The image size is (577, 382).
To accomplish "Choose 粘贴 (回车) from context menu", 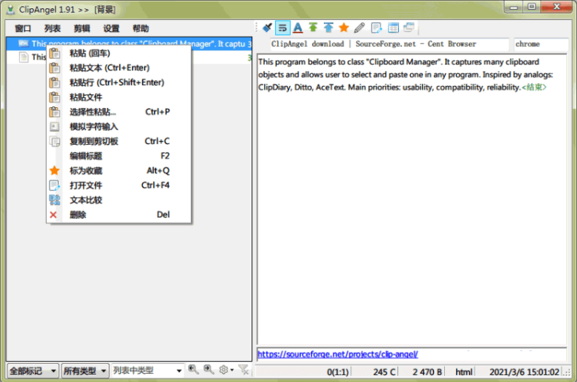I will point(119,54).
